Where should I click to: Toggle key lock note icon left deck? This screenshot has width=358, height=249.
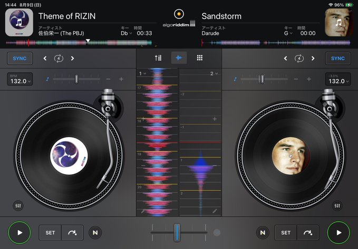47,79
